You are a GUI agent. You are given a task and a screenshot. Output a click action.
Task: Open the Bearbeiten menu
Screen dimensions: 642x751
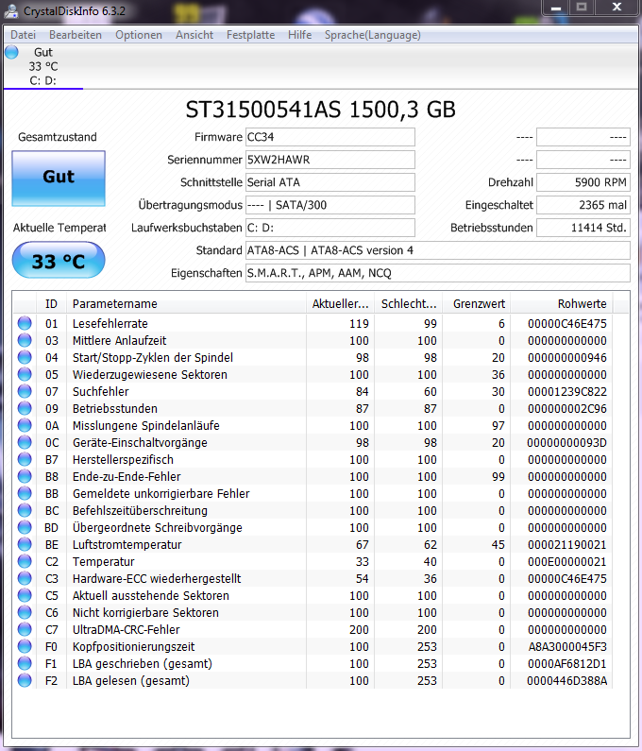pos(76,35)
